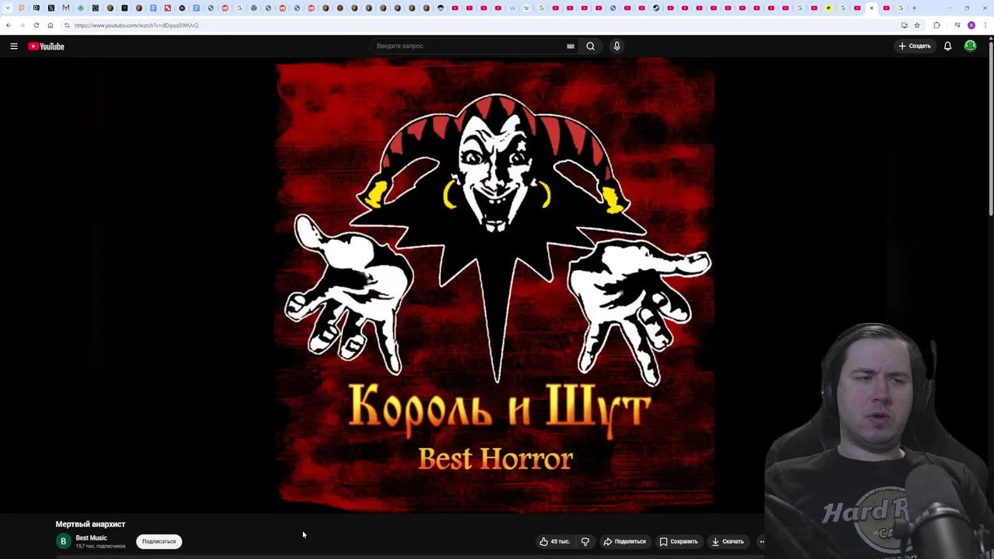Click the Создать create button

pyautogui.click(x=914, y=46)
